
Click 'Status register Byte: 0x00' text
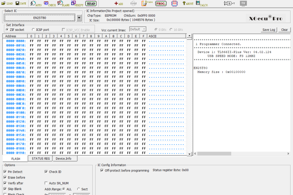pos(171,170)
